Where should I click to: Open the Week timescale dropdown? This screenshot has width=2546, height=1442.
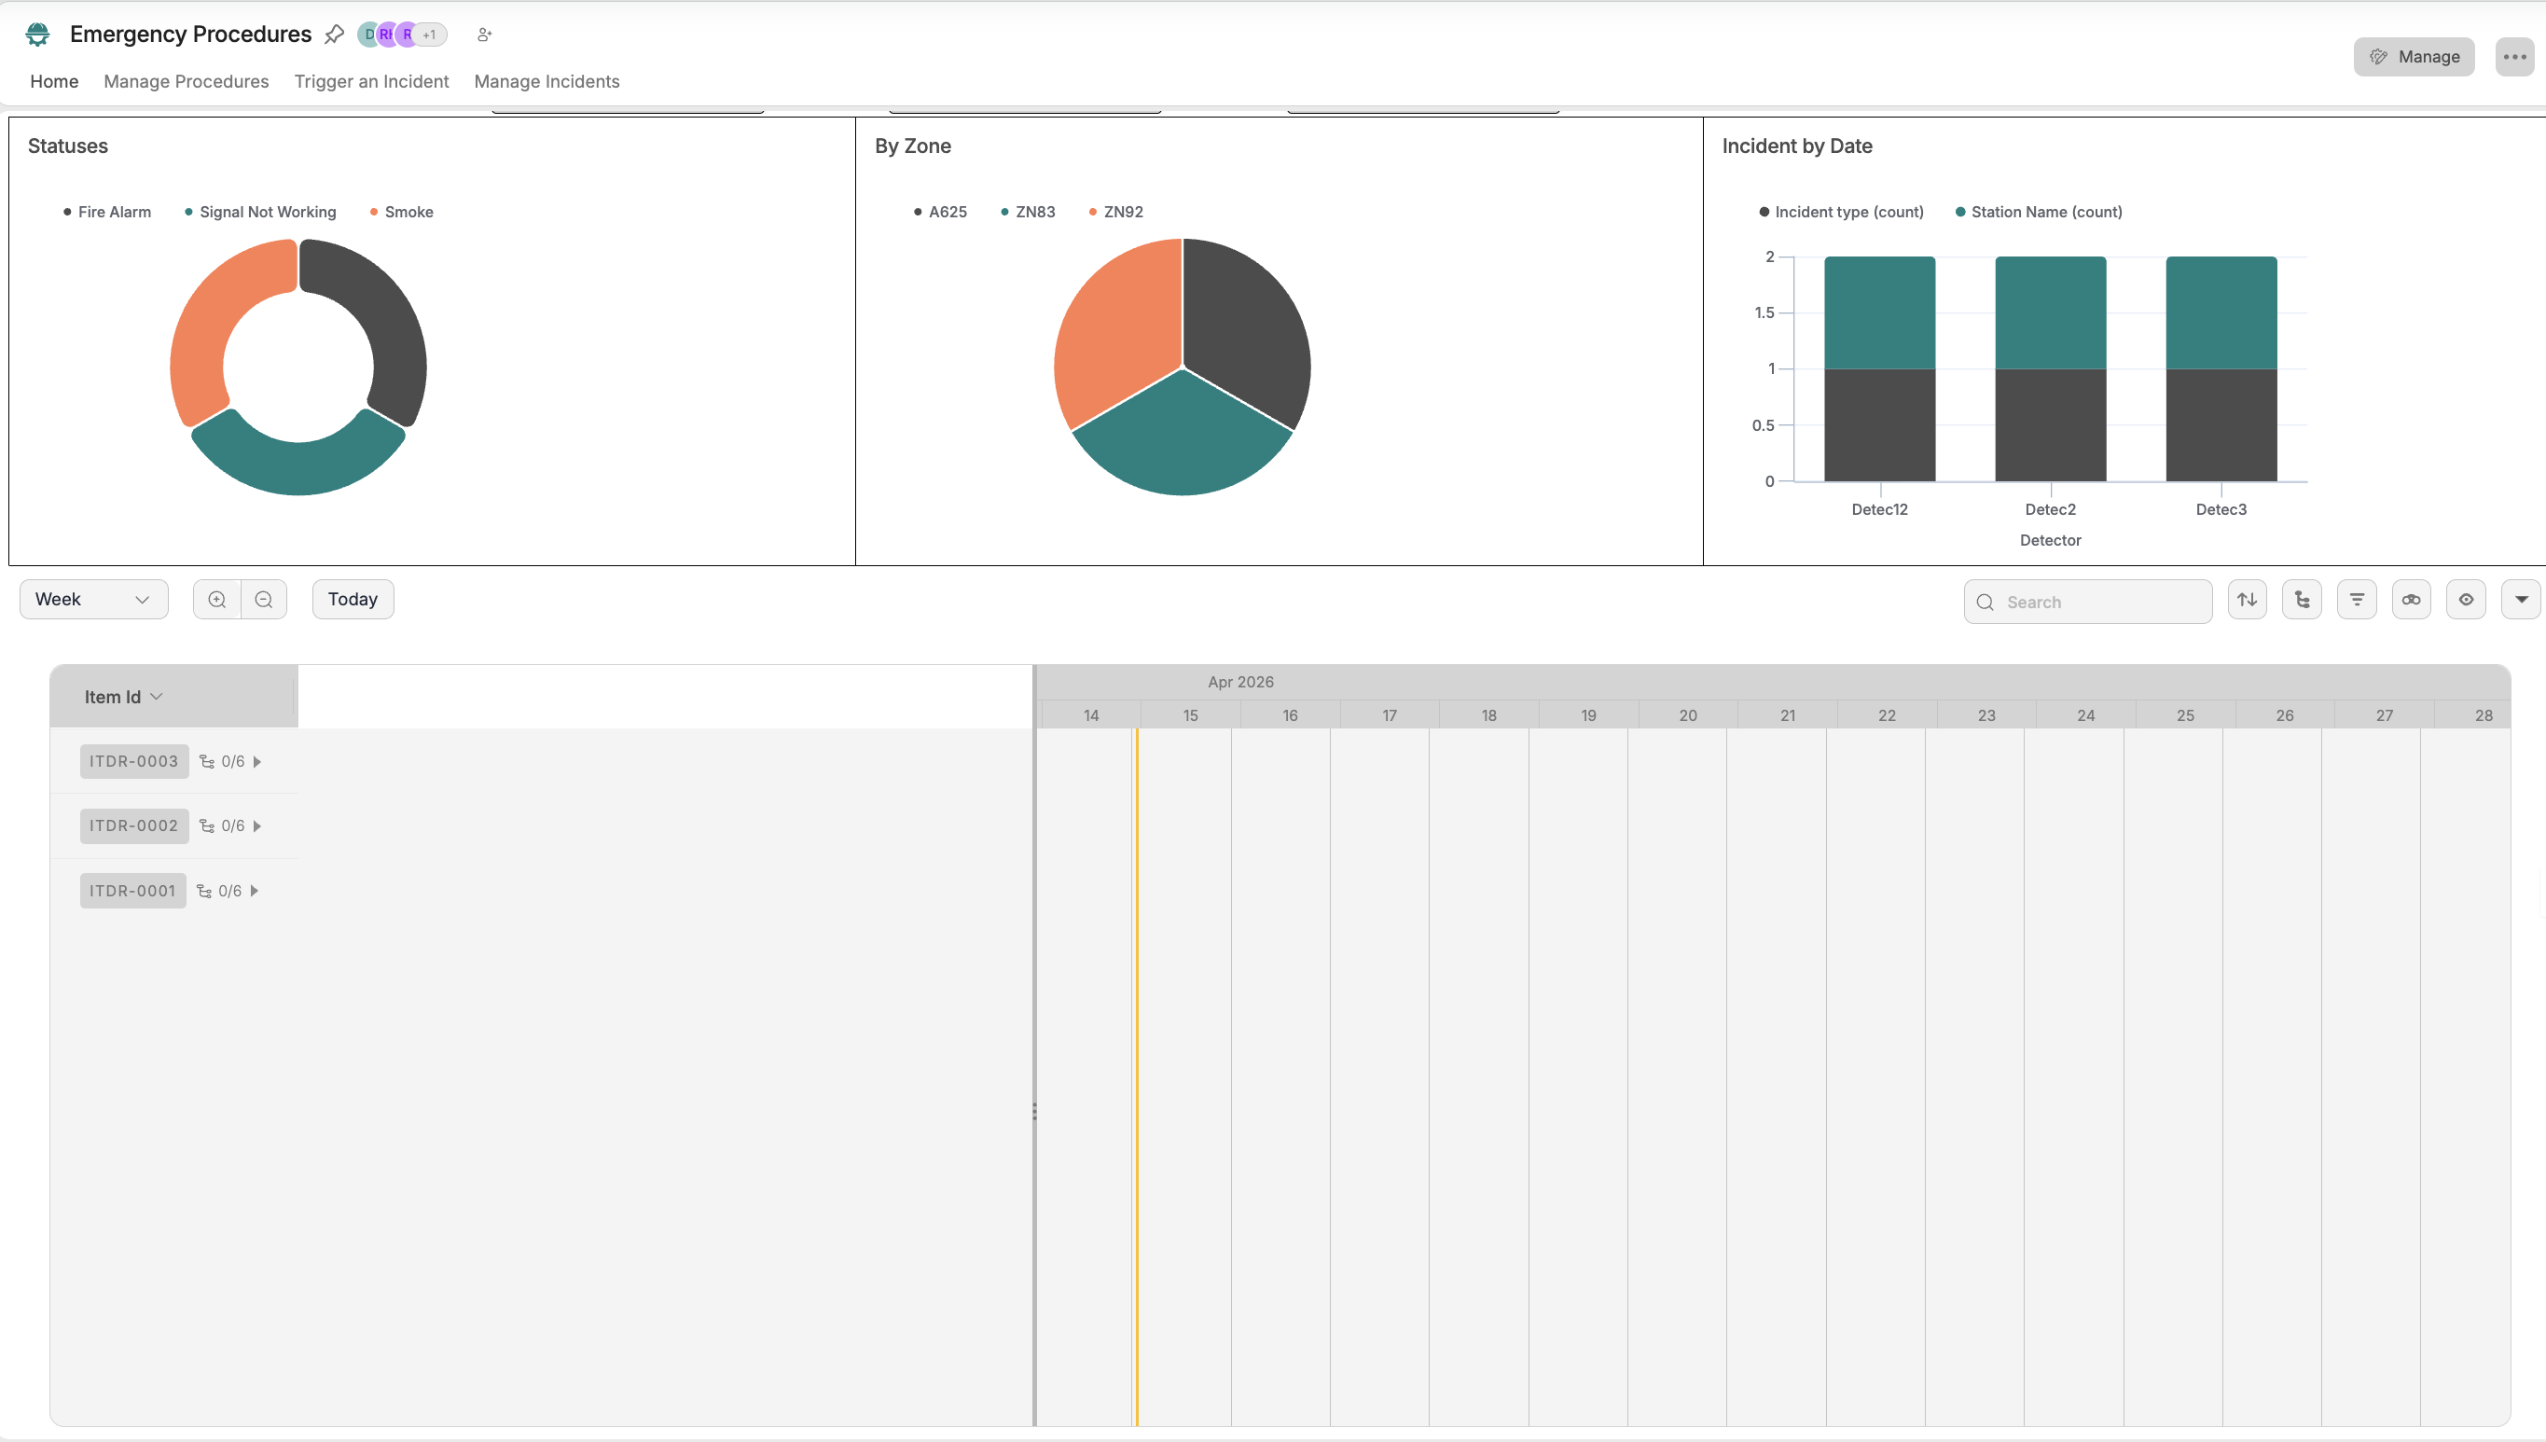[93, 599]
